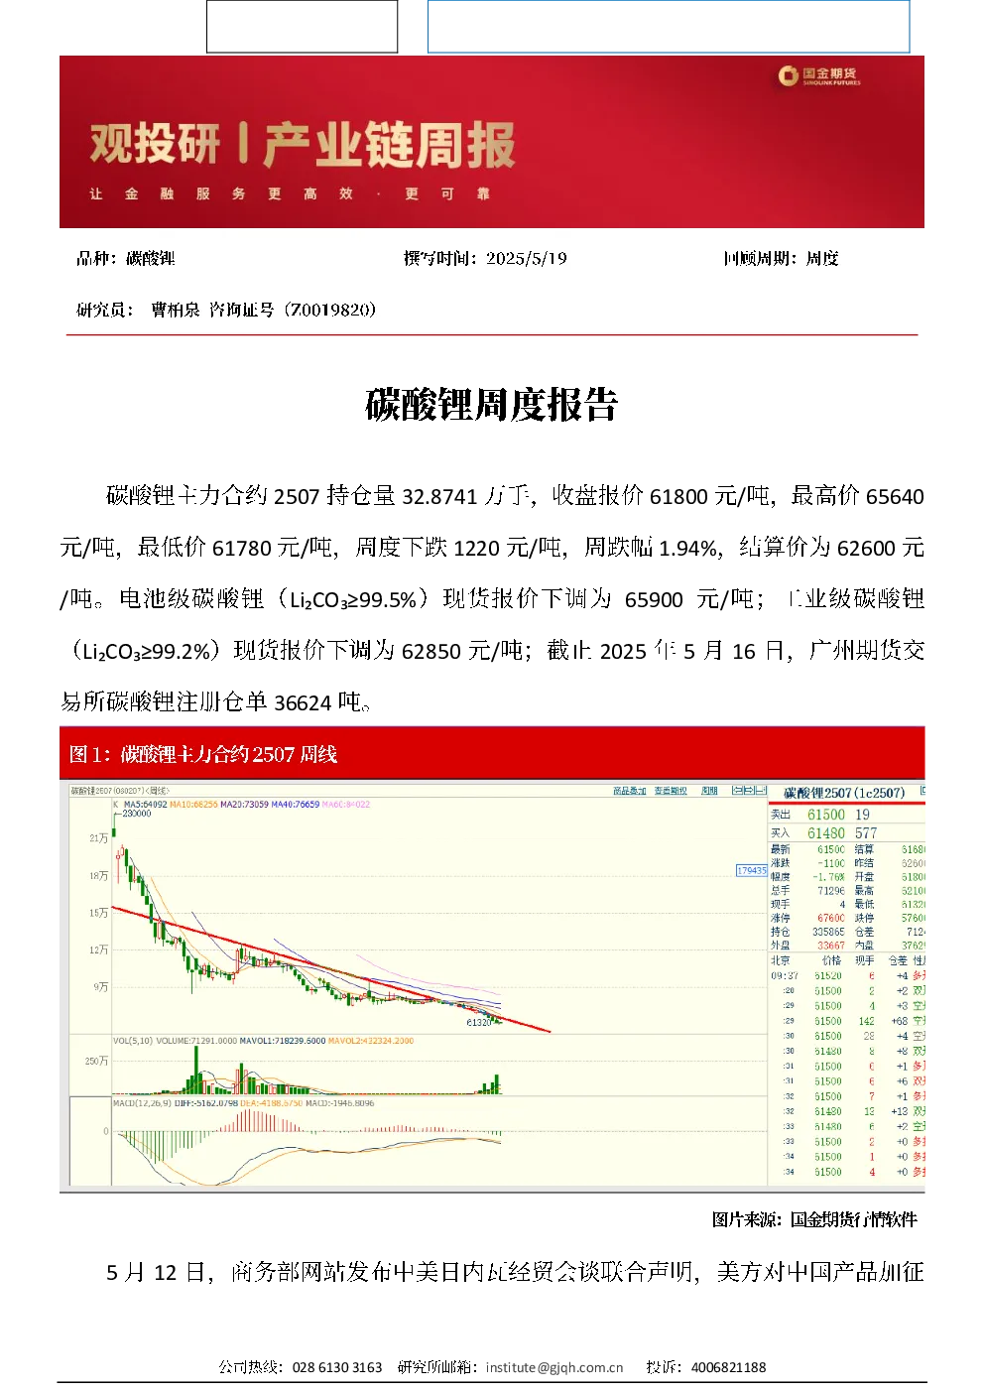This screenshot has width=984, height=1392.
Task: Click the MA20:73059 indicator label
Action: [x=244, y=805]
